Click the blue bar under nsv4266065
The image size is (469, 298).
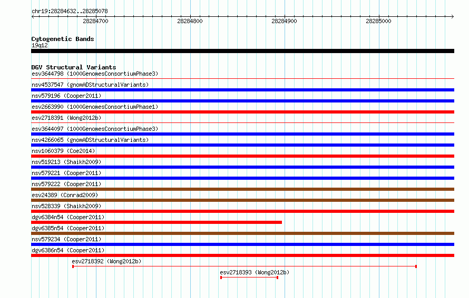242,145
